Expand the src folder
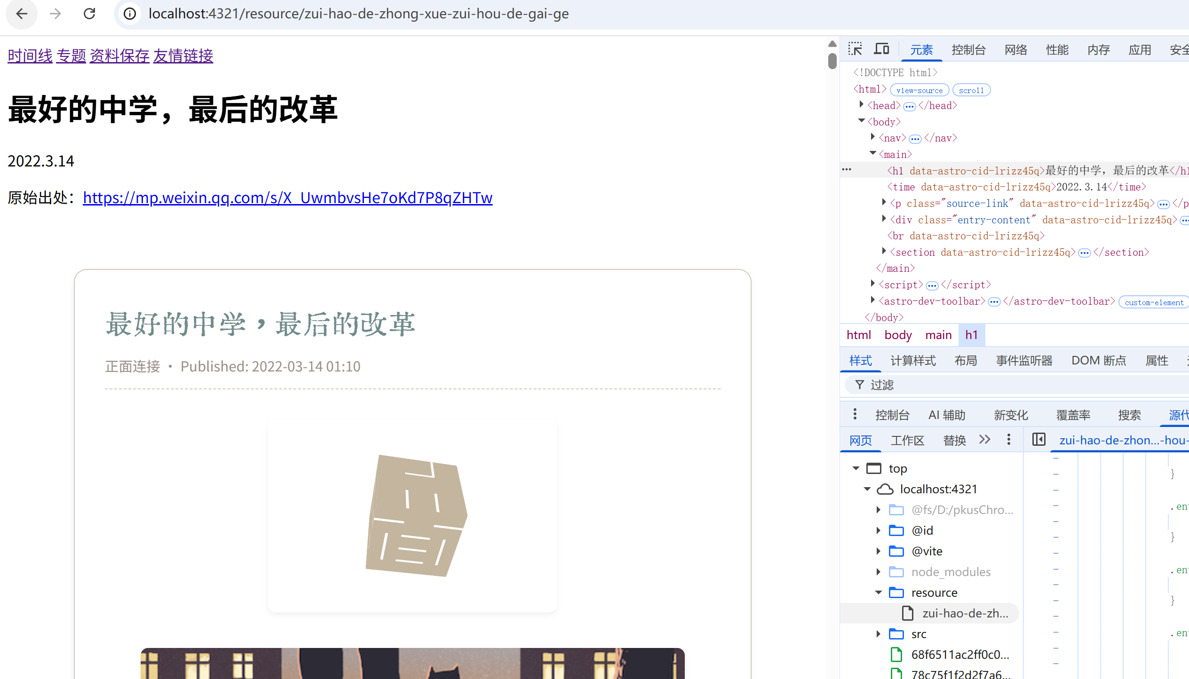This screenshot has width=1189, height=679. point(878,634)
